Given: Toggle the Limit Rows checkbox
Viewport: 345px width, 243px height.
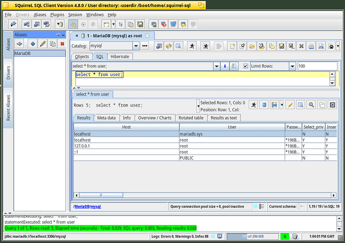Looking at the screenshot, I should [245, 66].
